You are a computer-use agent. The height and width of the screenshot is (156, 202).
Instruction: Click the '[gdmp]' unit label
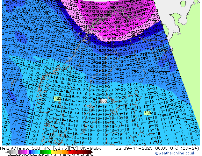(61, 149)
